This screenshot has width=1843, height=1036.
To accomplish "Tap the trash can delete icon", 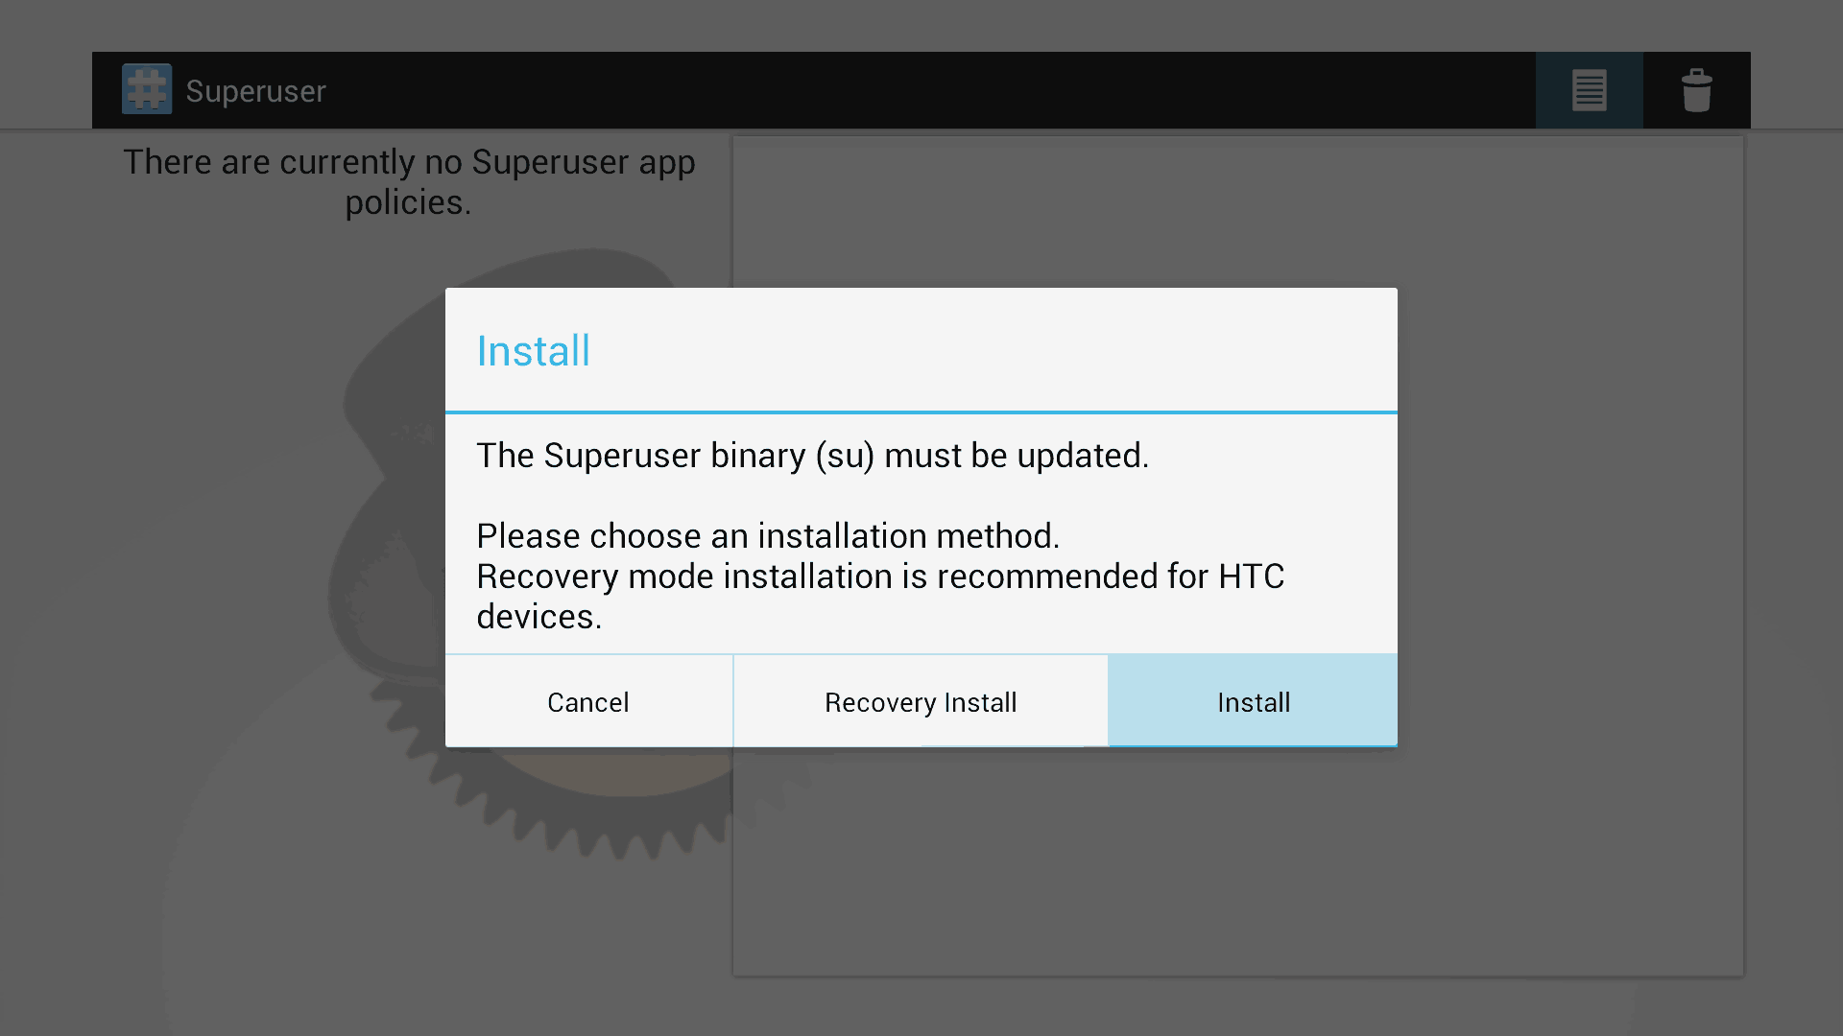I will 1696,90.
